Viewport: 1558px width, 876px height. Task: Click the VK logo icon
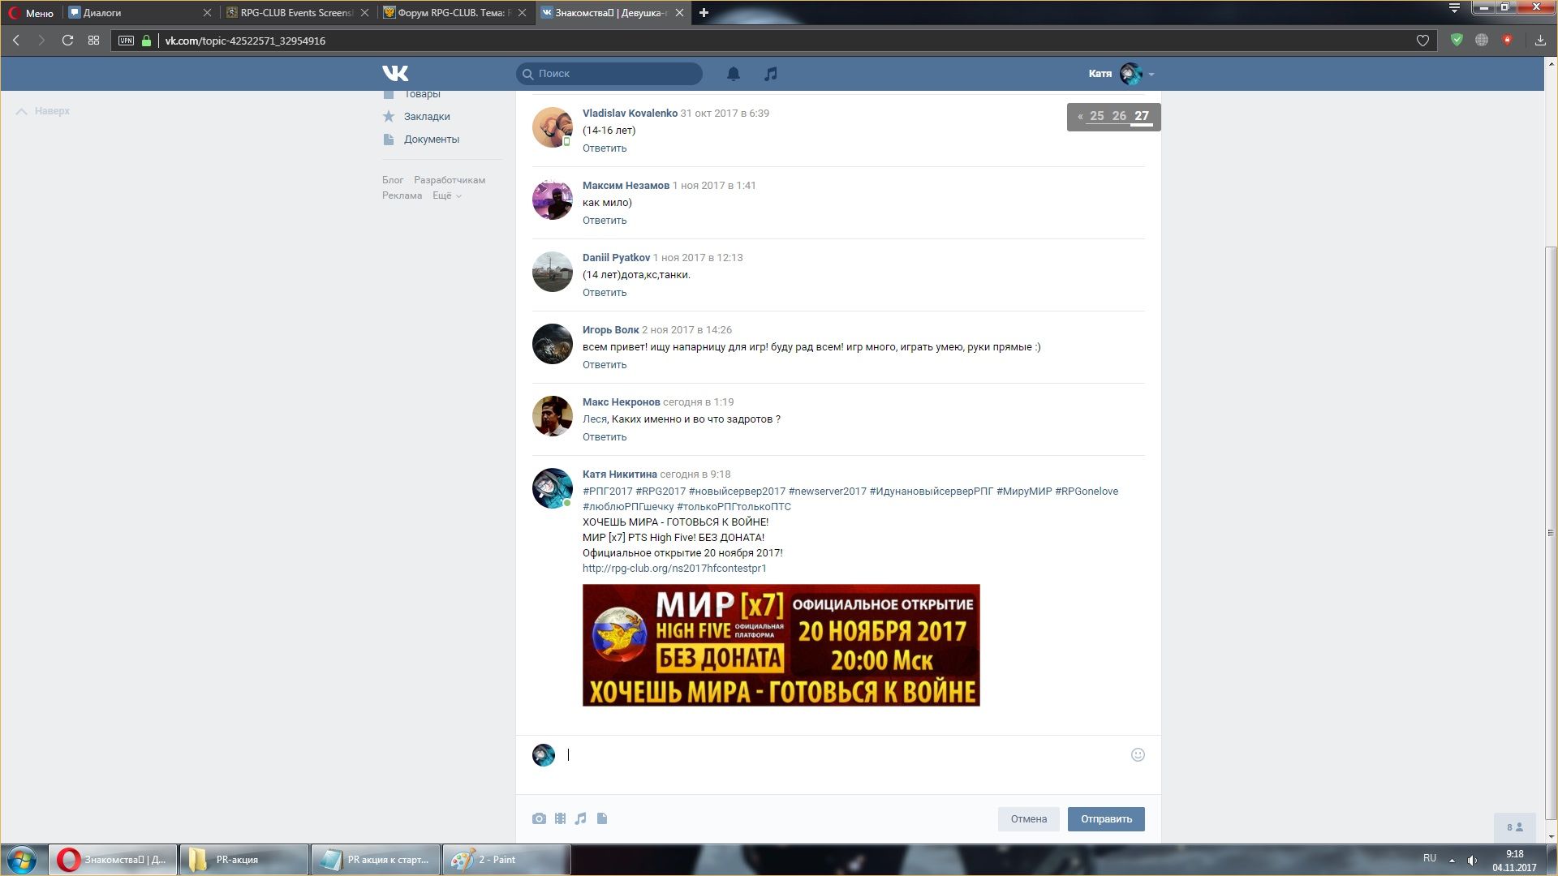395,73
